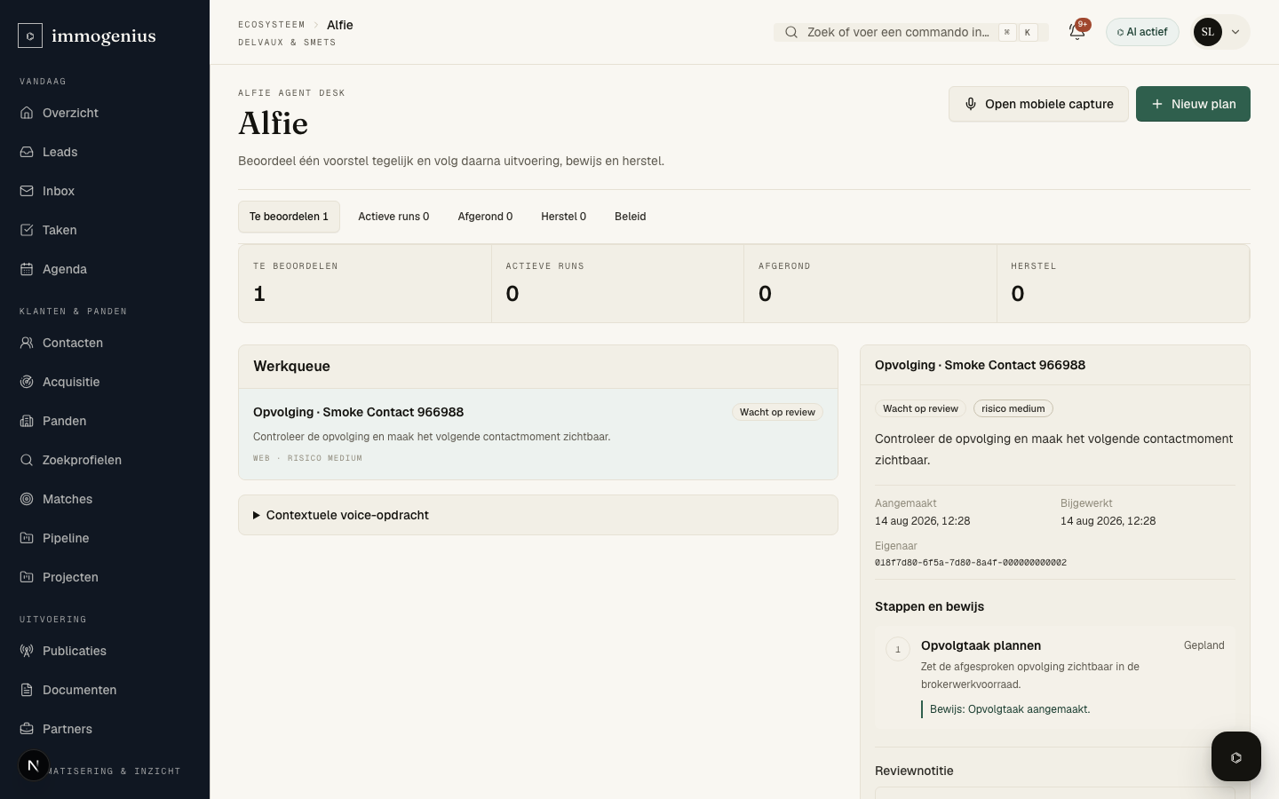Click the search magnifier icon
Viewport: 1279px width, 799px height.
pyautogui.click(x=790, y=32)
